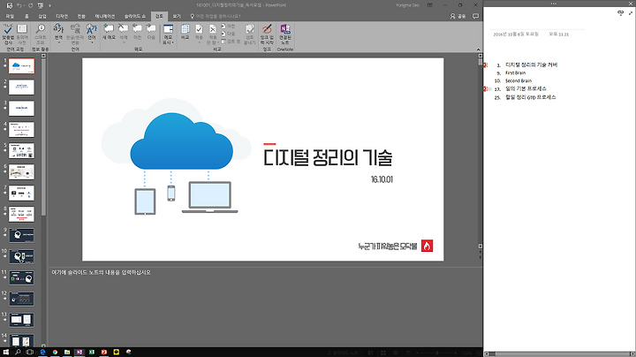The width and height of the screenshot is (636, 357).
Task: Toggle the linked notes chain icon
Action: pos(621,13)
